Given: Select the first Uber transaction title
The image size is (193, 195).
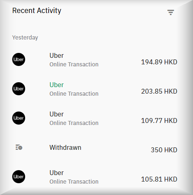Looking at the screenshot, I should click(56, 56).
